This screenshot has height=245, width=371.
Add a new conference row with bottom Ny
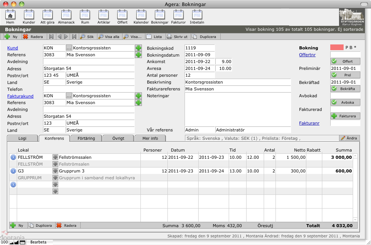point(17,226)
